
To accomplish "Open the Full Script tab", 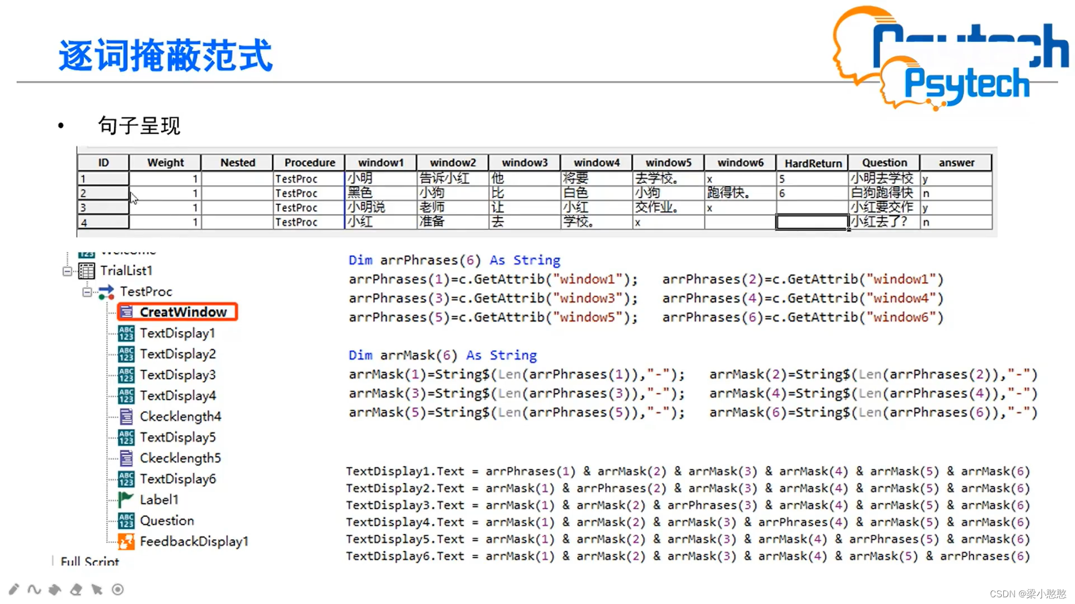I will [90, 561].
